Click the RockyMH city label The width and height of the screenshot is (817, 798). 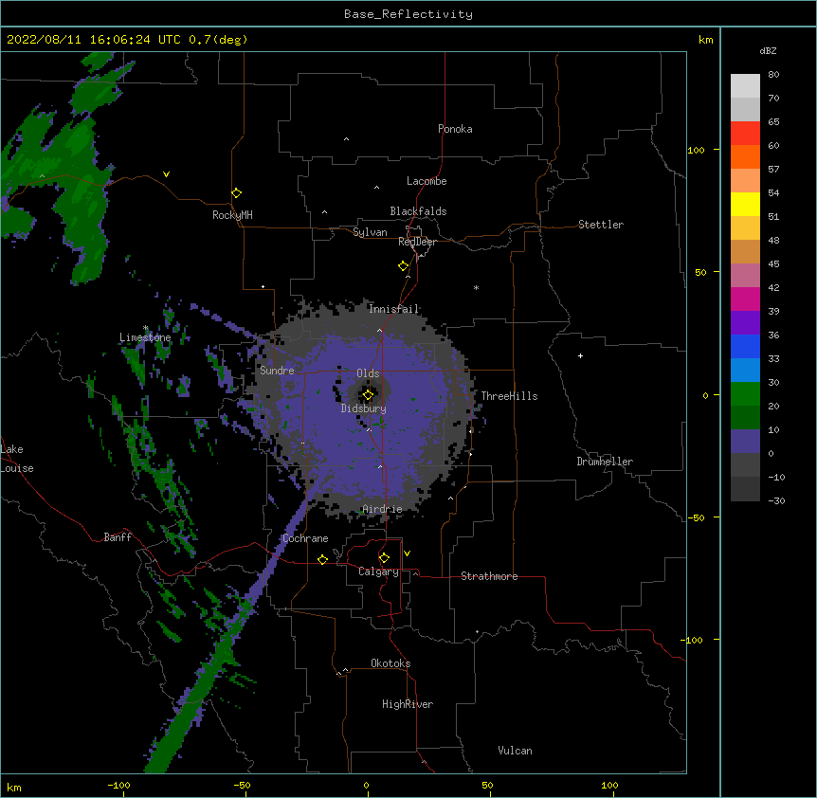[x=232, y=215]
